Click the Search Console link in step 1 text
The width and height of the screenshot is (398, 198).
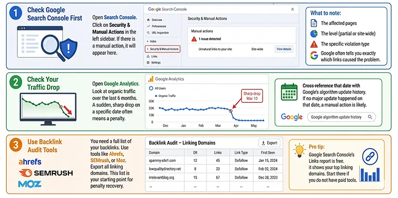(x=120, y=18)
